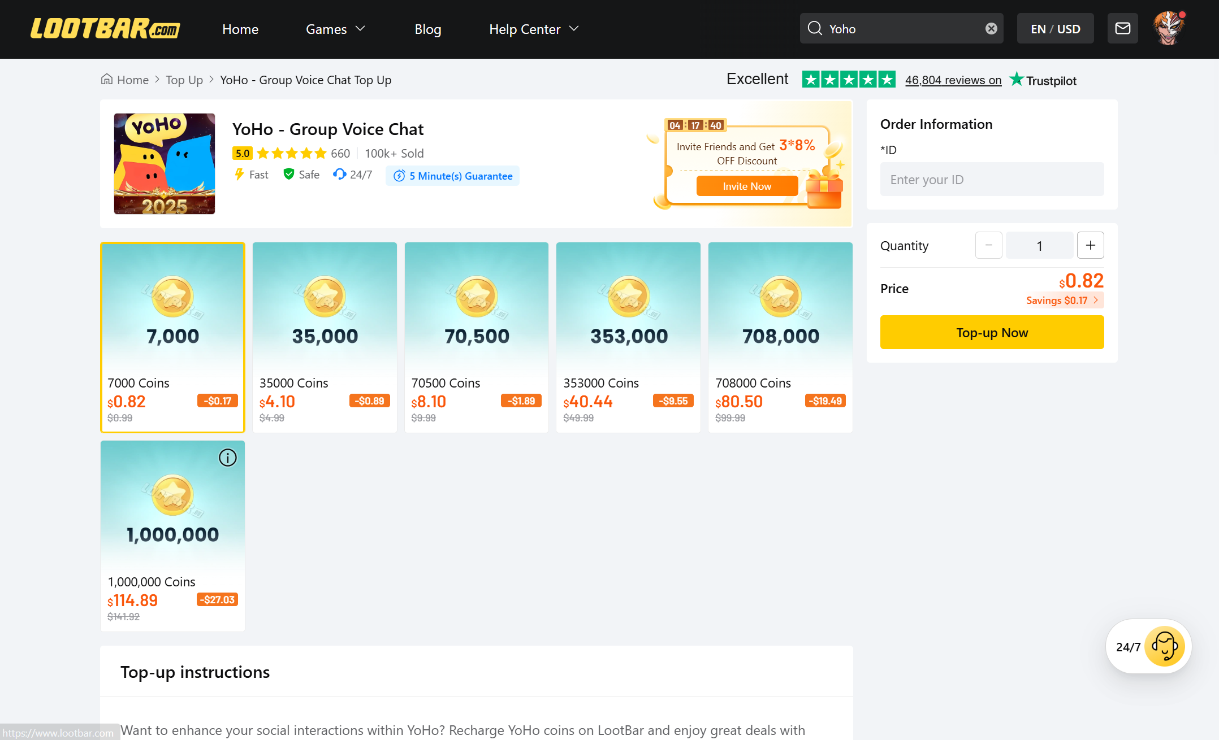Click the Order Information heading
Image resolution: width=1219 pixels, height=740 pixels.
pos(936,124)
